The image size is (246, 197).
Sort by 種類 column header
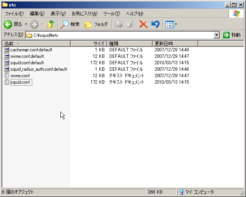tap(129, 44)
